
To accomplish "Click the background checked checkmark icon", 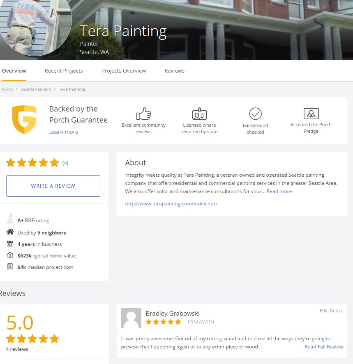I will point(255,114).
